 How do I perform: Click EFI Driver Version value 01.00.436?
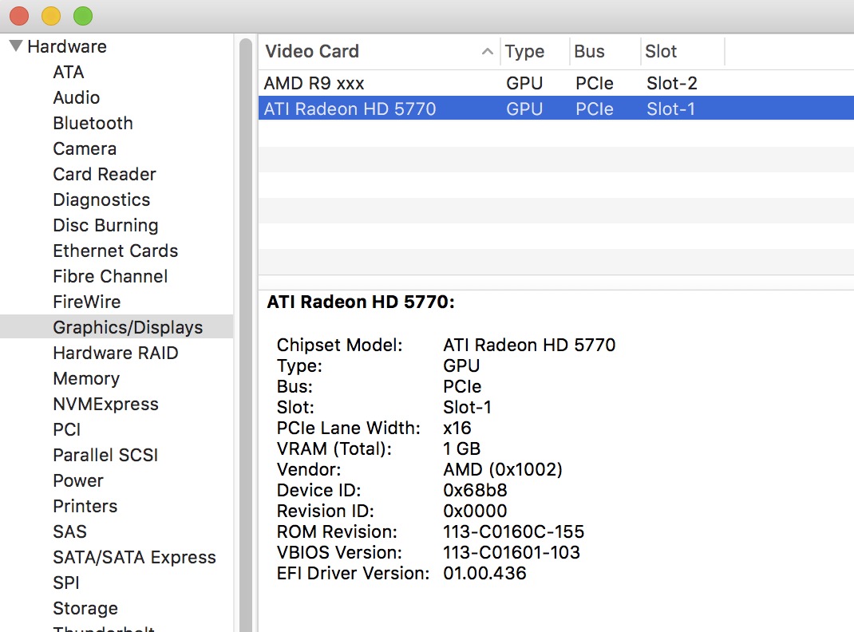click(484, 573)
